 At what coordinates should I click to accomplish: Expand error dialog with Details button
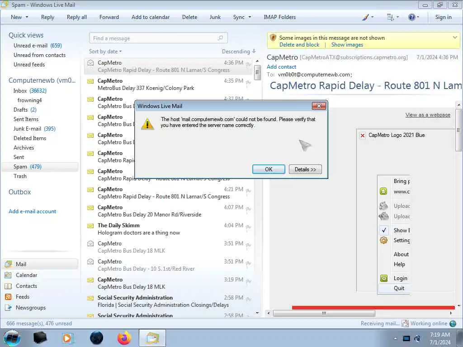305,169
